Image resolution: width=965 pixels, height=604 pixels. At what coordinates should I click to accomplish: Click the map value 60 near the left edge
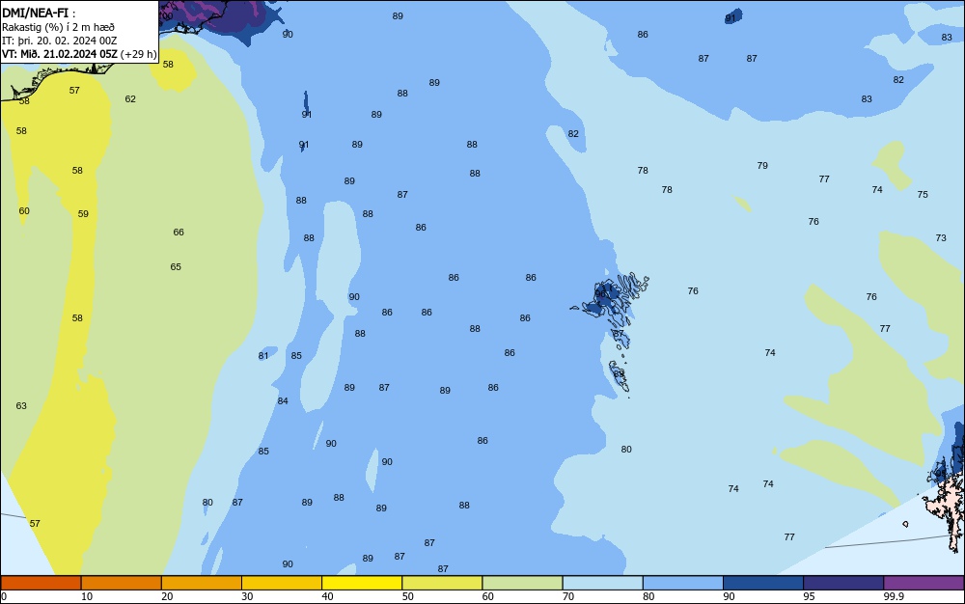click(x=24, y=211)
